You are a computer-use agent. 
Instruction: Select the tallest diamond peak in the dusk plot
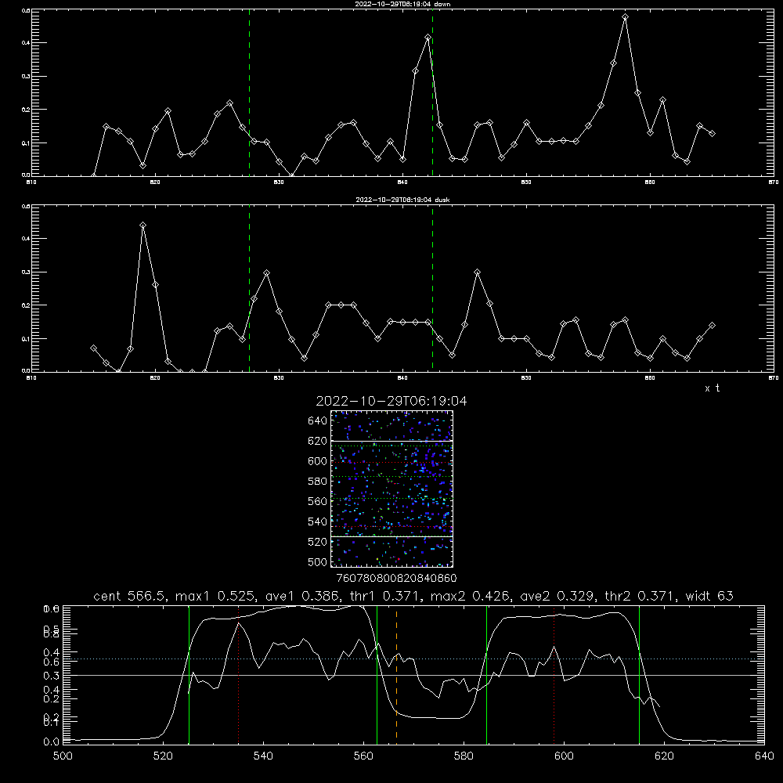(x=143, y=226)
